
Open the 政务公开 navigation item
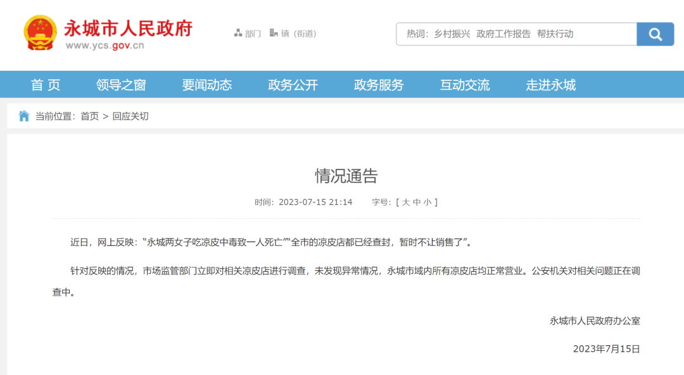(x=293, y=85)
